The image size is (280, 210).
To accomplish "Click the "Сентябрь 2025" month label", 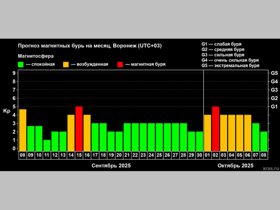I will 111,165.
